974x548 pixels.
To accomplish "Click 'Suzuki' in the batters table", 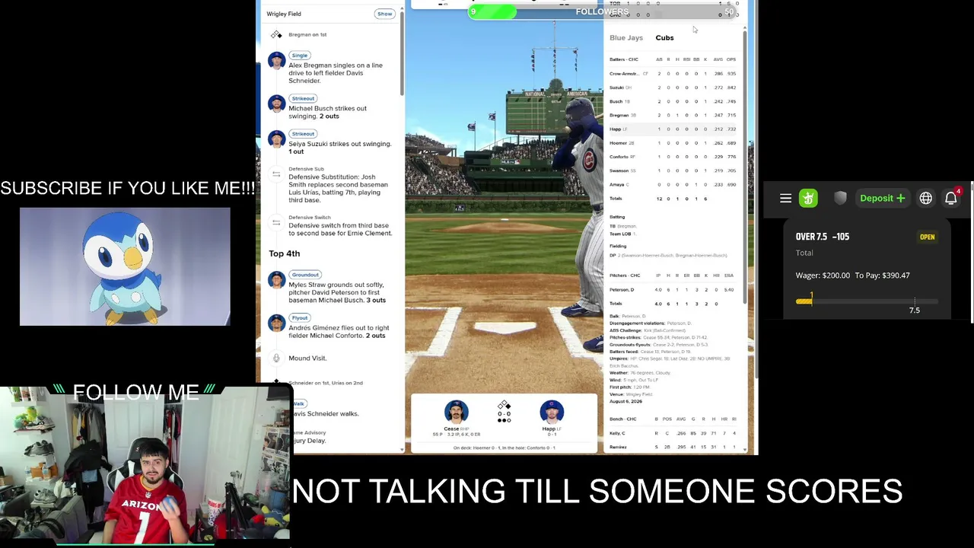I will click(x=617, y=88).
